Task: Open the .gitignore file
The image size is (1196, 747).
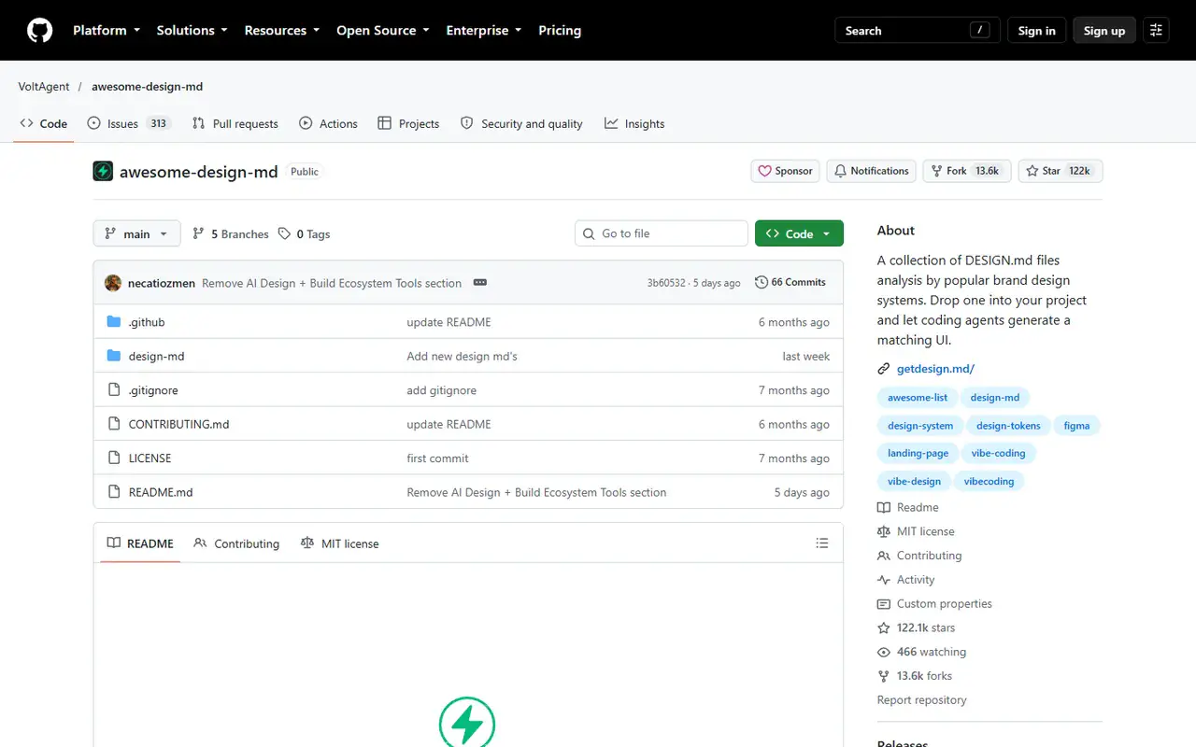Action: pyautogui.click(x=153, y=390)
